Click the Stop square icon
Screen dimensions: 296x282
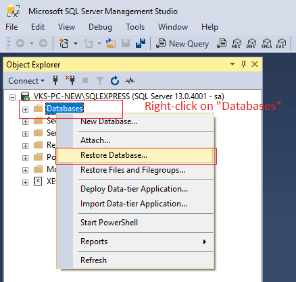85,80
